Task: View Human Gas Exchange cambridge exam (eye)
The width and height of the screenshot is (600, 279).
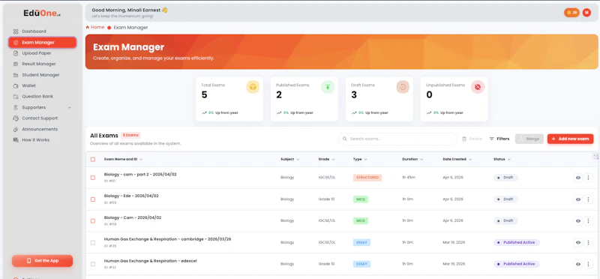Action: [x=577, y=242]
